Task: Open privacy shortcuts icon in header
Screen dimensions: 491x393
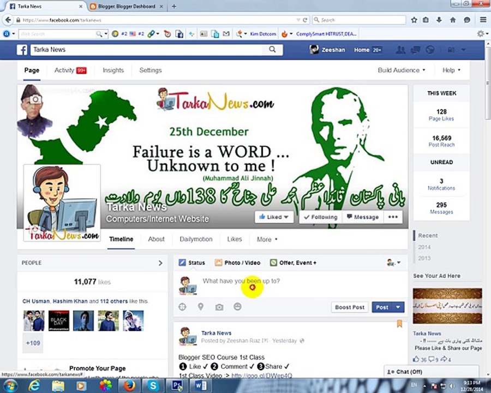Action: tap(451, 50)
